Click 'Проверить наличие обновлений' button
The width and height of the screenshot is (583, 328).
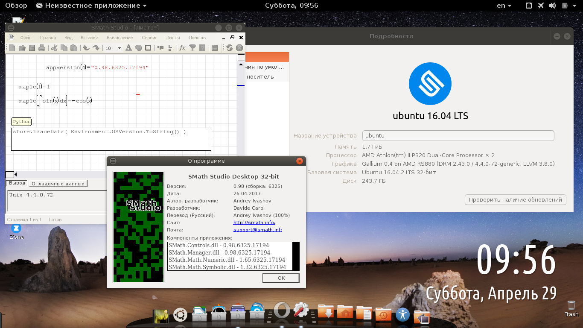515,199
